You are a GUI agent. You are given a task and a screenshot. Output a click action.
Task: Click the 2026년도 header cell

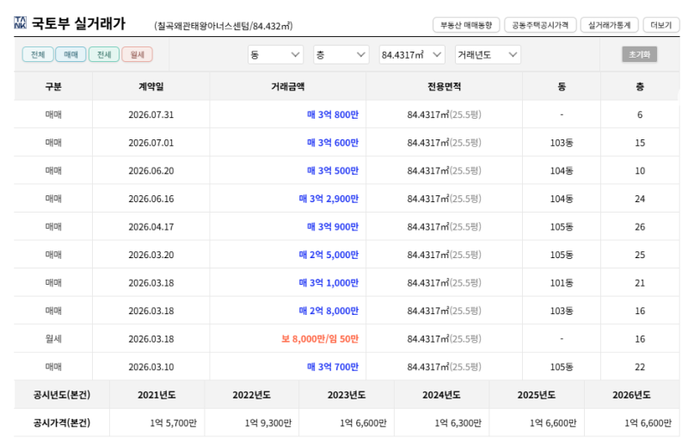coord(631,395)
